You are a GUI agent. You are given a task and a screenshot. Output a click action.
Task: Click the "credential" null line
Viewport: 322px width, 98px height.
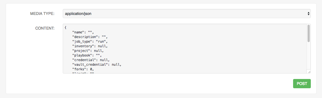pyautogui.click(x=91, y=60)
